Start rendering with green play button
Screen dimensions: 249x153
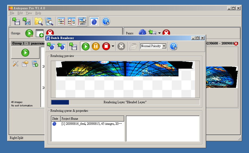(x=86, y=46)
